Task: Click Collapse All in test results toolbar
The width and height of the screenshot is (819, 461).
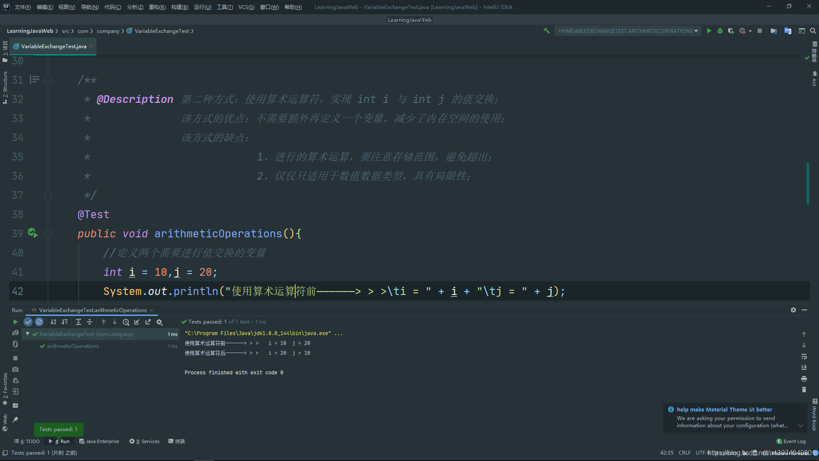Action: point(90,322)
